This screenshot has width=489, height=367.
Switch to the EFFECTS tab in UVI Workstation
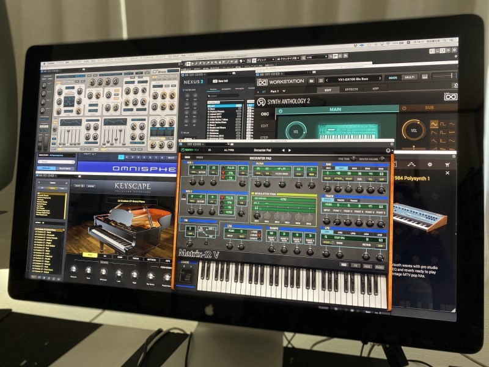[x=351, y=89]
